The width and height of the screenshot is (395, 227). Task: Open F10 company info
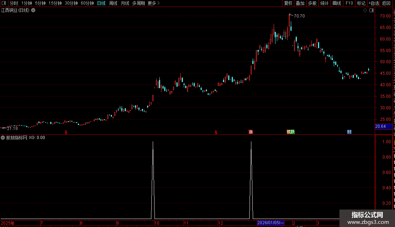pos(349,3)
